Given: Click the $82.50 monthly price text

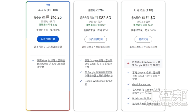Looking at the screenshot, I should click(105, 18).
